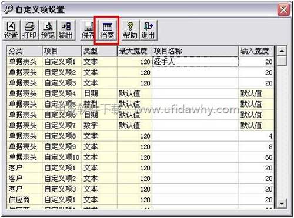Select 客户 自定义项2 item cell
Viewport: 294px width, 218px height.
coord(62,179)
